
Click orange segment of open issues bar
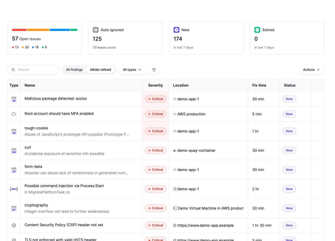(x=38, y=30)
